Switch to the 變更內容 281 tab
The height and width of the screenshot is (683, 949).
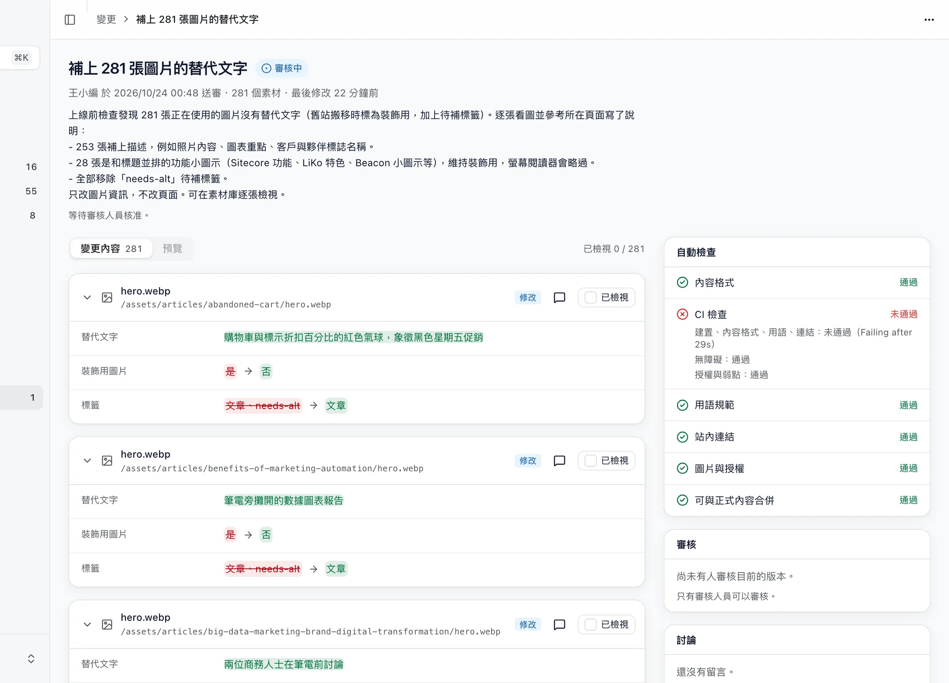pos(111,249)
